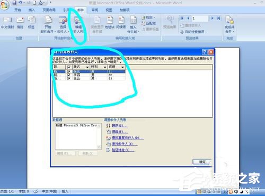The height and width of the screenshot is (196, 265).
Task: Click the 突出显示合并域 icon
Action: (97, 20)
